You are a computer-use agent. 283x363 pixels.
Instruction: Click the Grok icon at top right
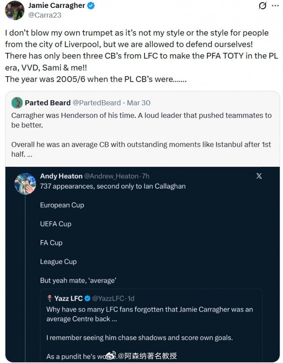(262, 6)
